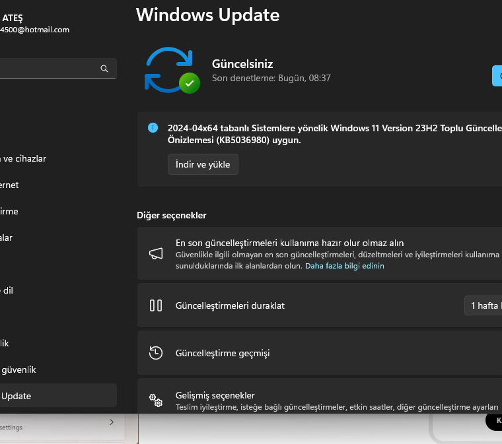Select the Update item in sidebar

pos(57,396)
